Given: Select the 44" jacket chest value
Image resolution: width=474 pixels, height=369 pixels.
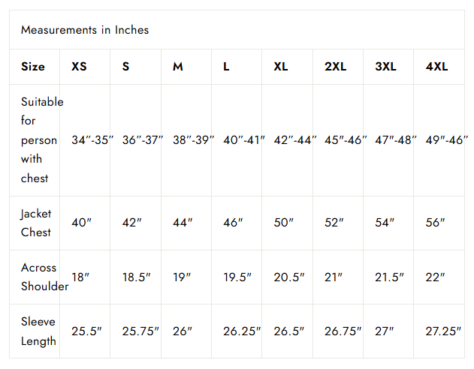Looking at the screenshot, I should (183, 223).
